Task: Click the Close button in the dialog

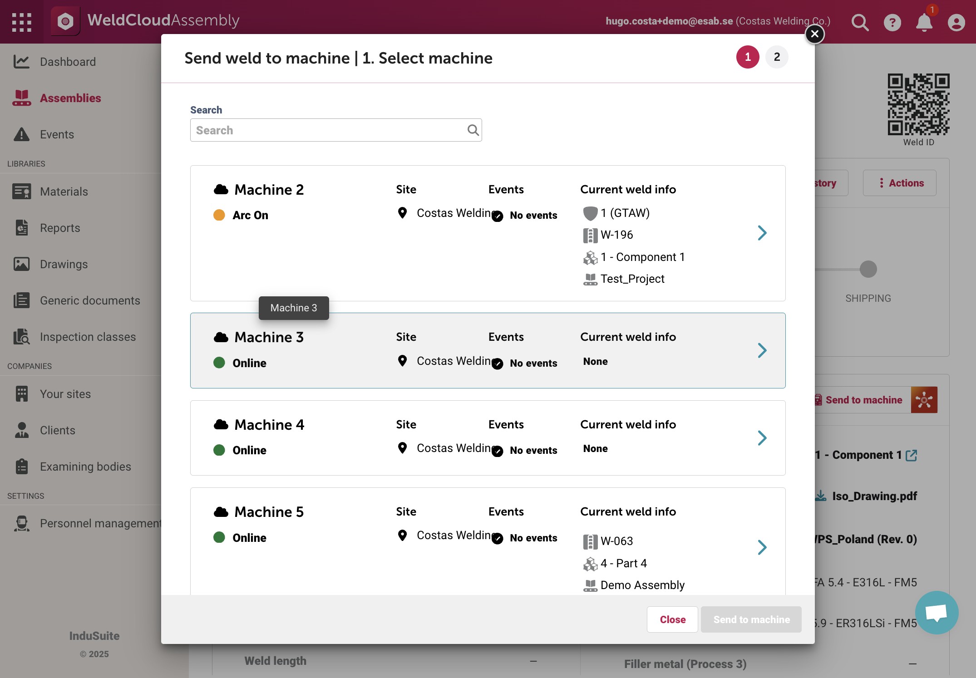Action: [x=672, y=619]
